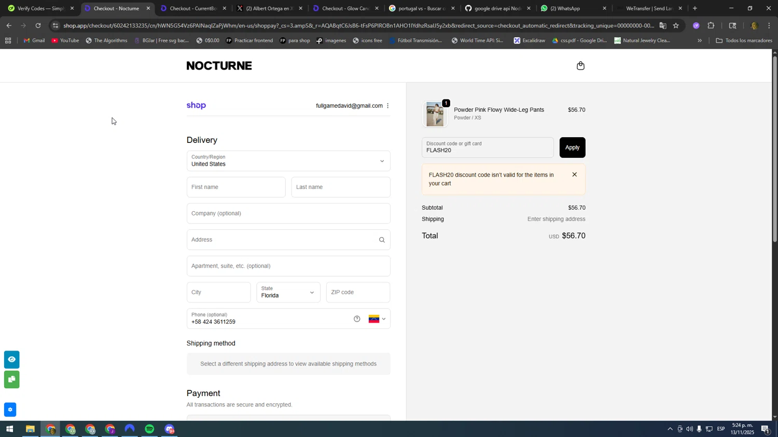Open Spotify from the taskbar
Viewport: 778px width, 437px height.
click(x=149, y=429)
